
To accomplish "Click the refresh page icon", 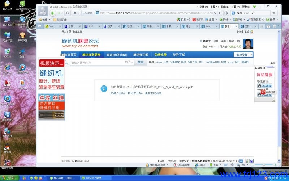I will pos(67,13).
